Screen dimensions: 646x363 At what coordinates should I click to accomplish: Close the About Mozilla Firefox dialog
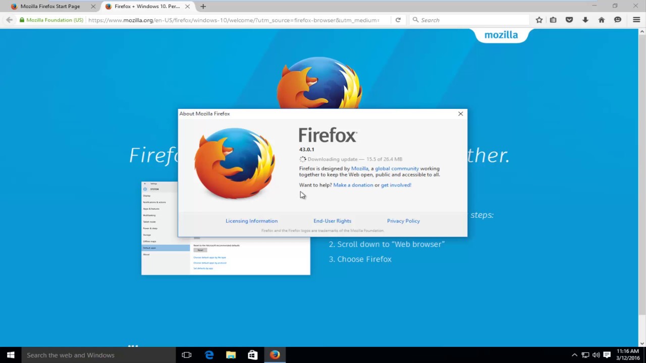[460, 114]
